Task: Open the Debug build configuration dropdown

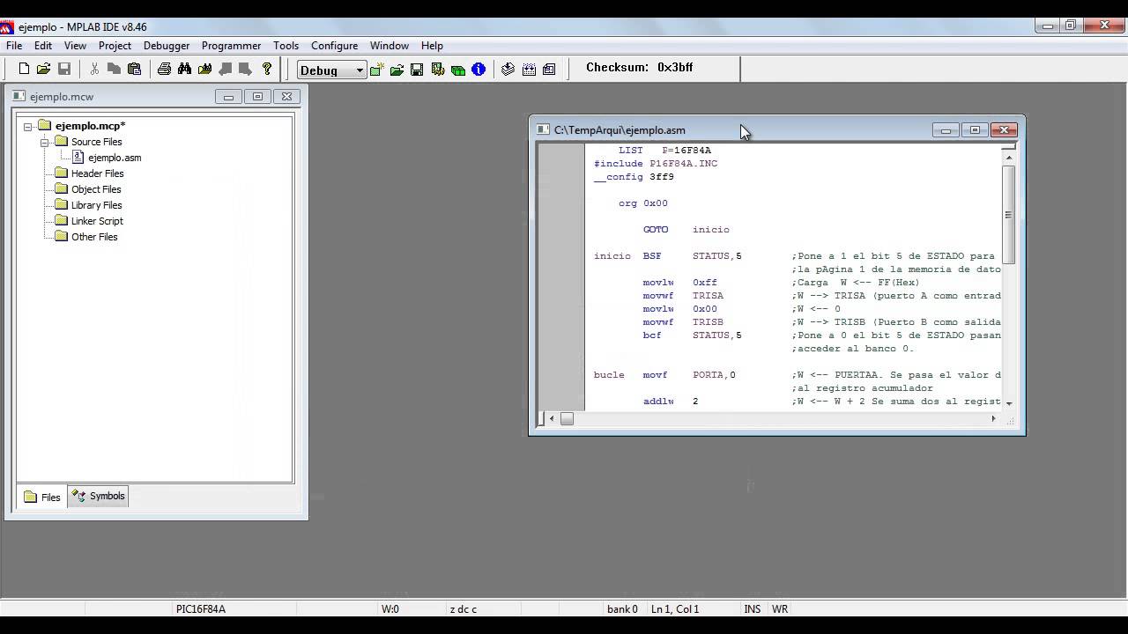Action: click(x=331, y=70)
